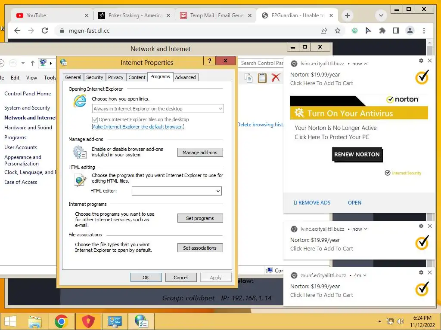Collapse first lvinc notification chevron
The image size is (441, 330).
click(x=366, y=64)
